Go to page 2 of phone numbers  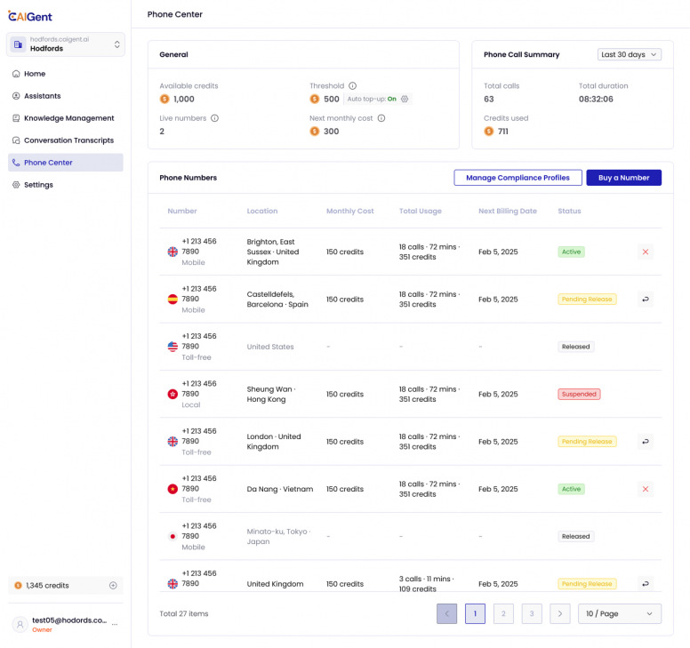click(x=503, y=613)
